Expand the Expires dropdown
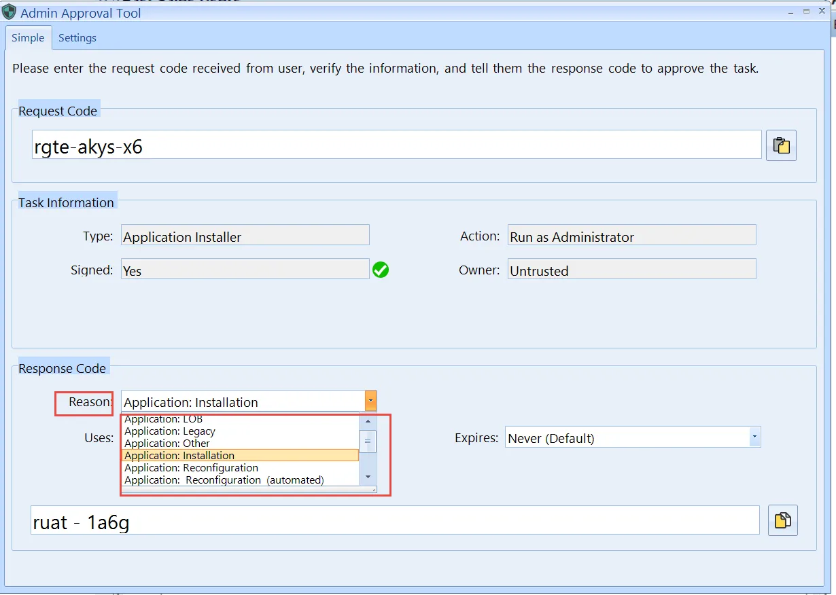This screenshot has width=836, height=595. [x=754, y=437]
